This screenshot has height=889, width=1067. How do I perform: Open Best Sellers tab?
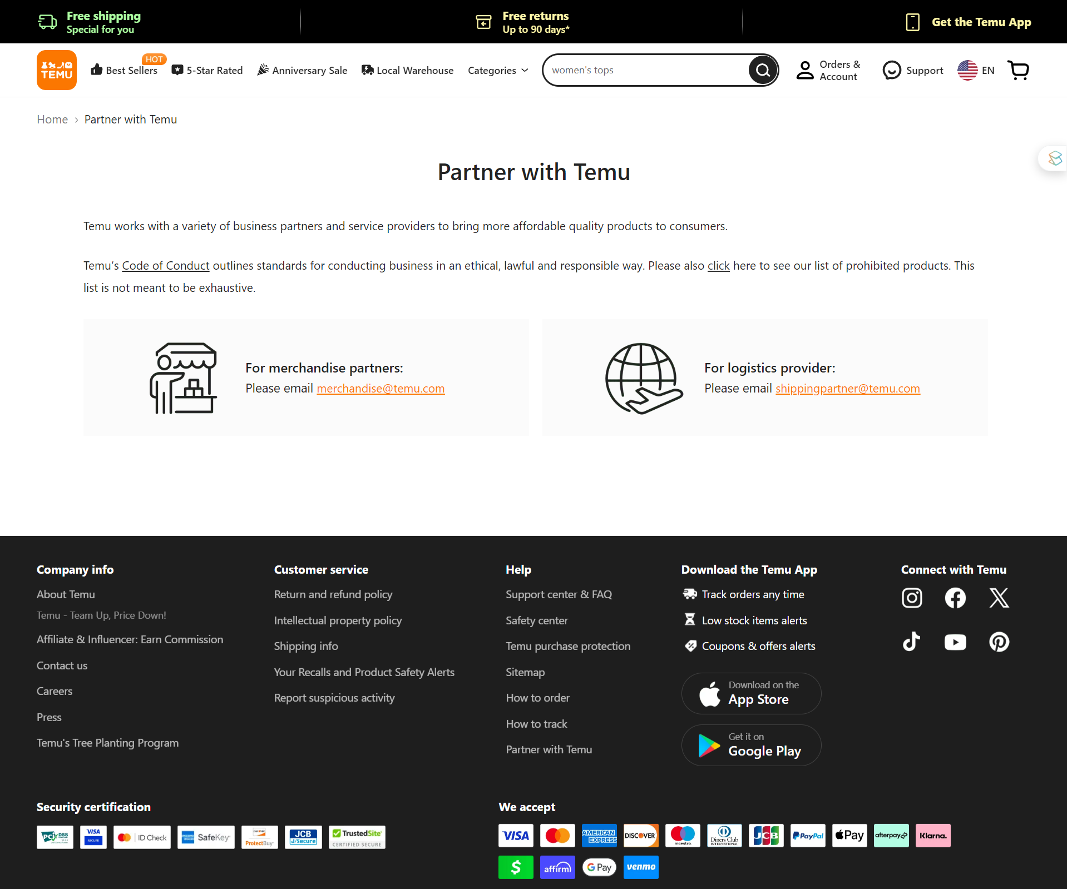(x=125, y=70)
